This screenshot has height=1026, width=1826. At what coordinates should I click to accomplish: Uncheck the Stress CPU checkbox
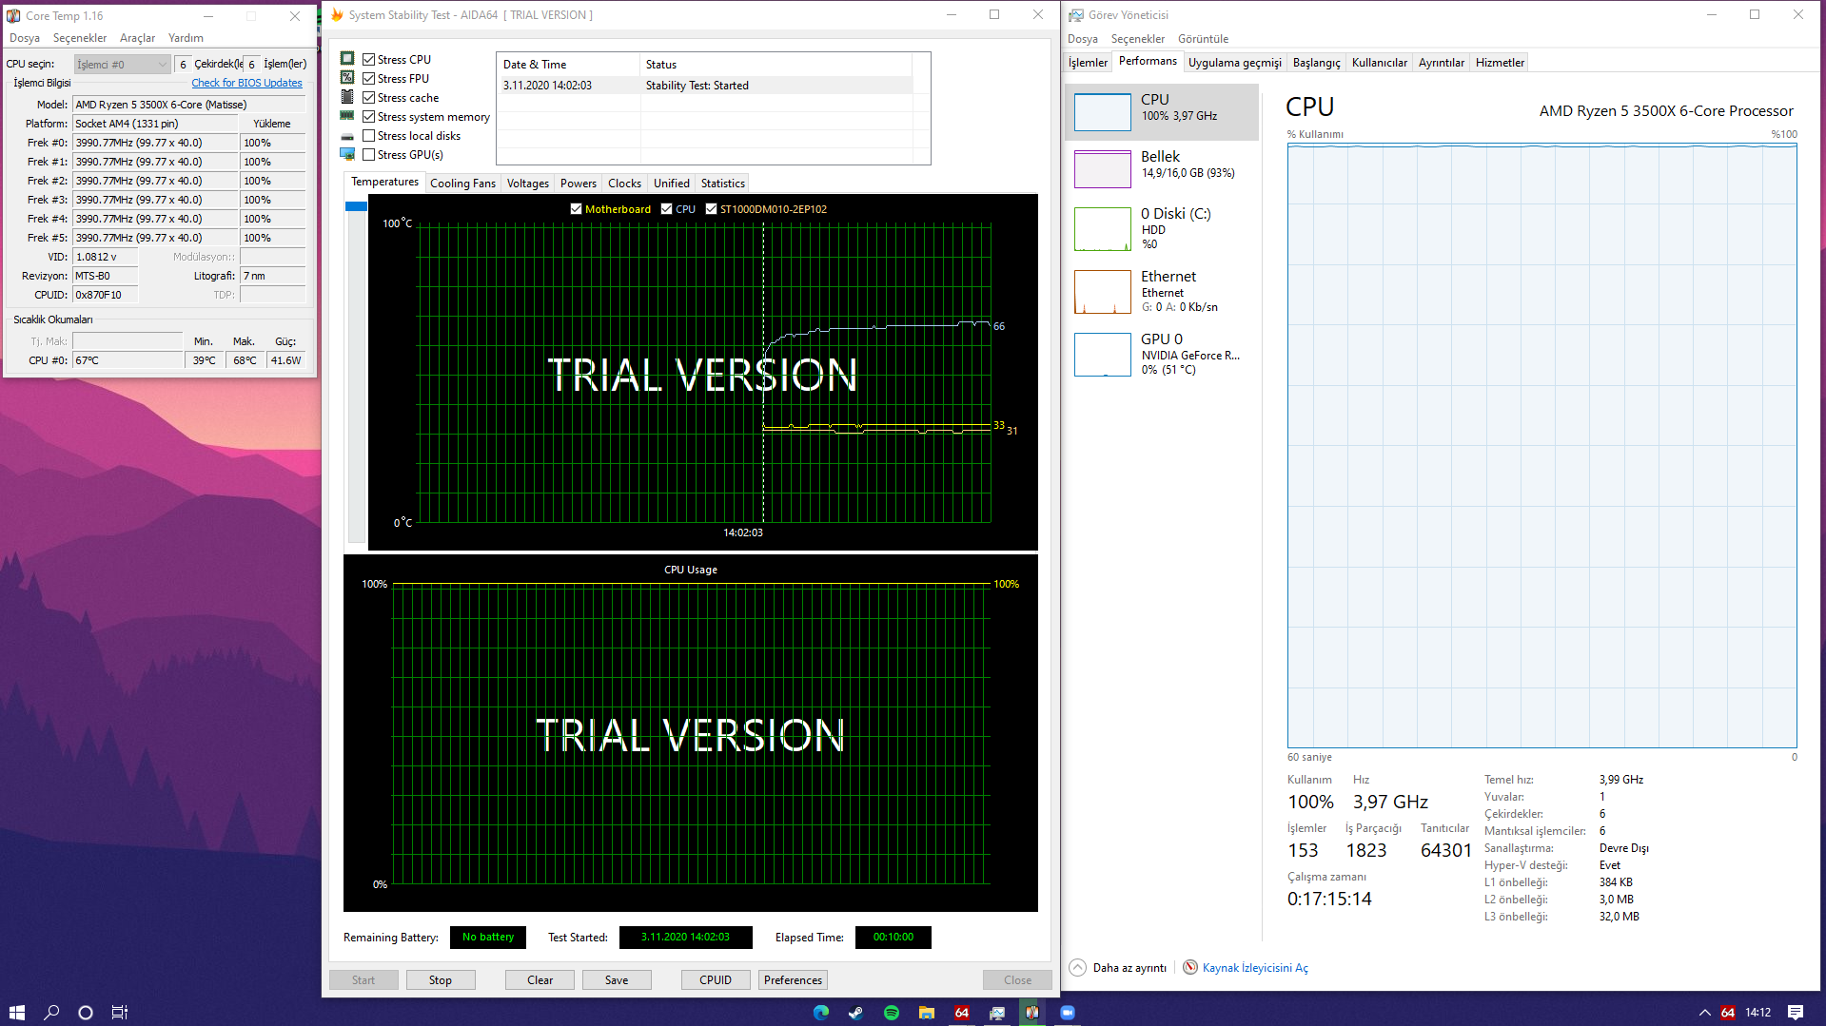click(369, 60)
